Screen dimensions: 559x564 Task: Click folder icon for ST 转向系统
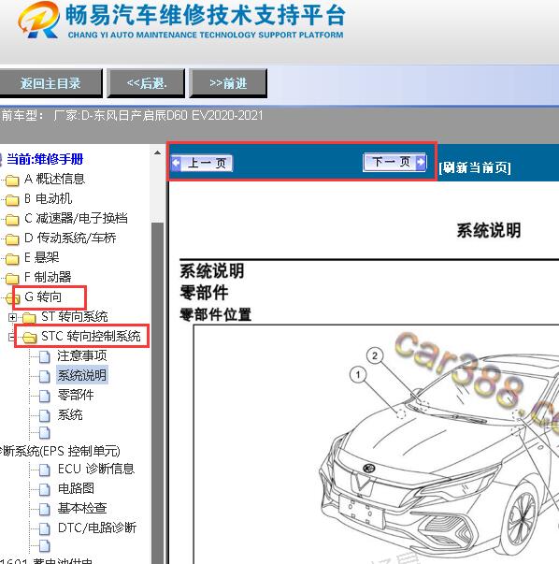pyautogui.click(x=29, y=318)
